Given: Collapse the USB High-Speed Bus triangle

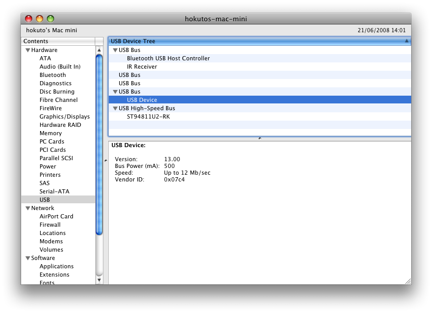Looking at the screenshot, I should click(x=116, y=109).
